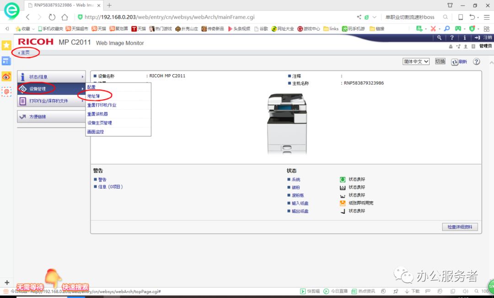The image size is (494, 298).
Task: Open the 打印作业/保存的文件 side menu item
Action: click(x=51, y=101)
